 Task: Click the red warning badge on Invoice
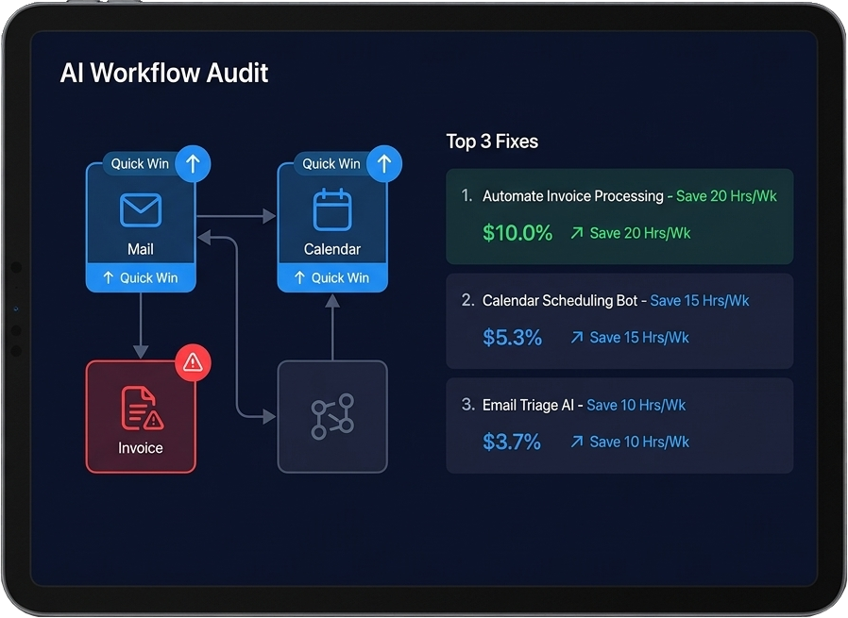pos(193,362)
